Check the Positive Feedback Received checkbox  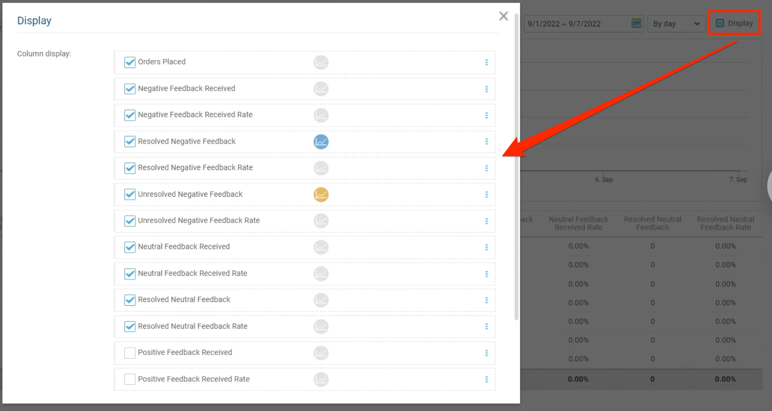pos(130,353)
